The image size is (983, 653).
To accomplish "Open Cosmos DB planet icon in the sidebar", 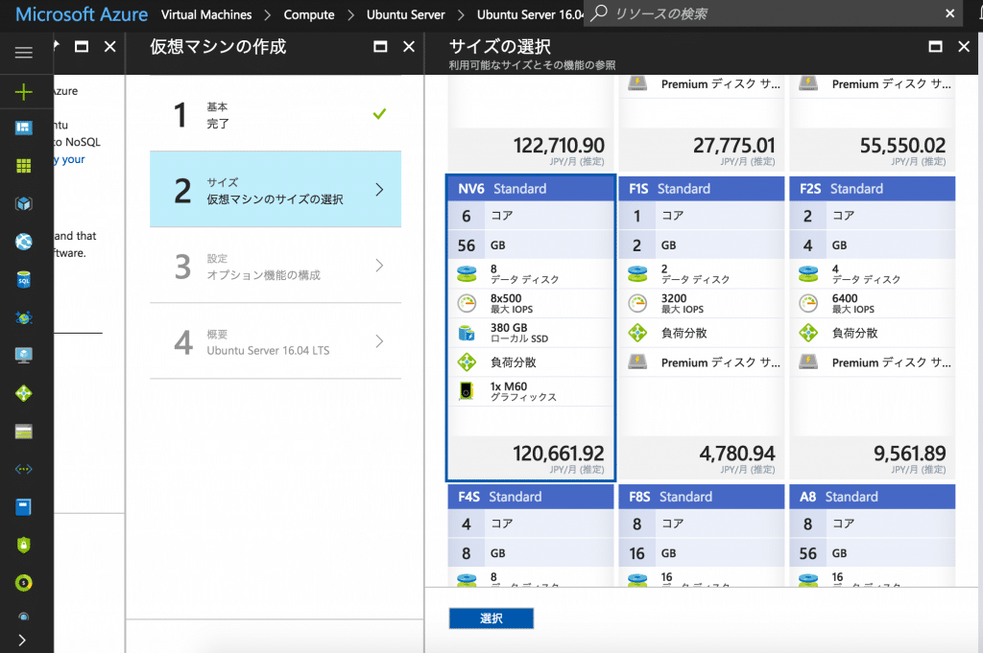I will click(23, 318).
